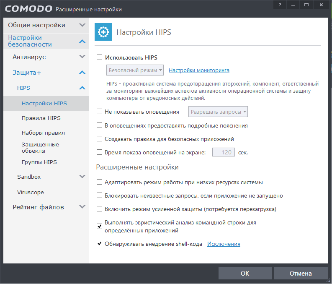Select Настройки HIPS in sidebar
The width and height of the screenshot is (332, 284).
click(46, 103)
